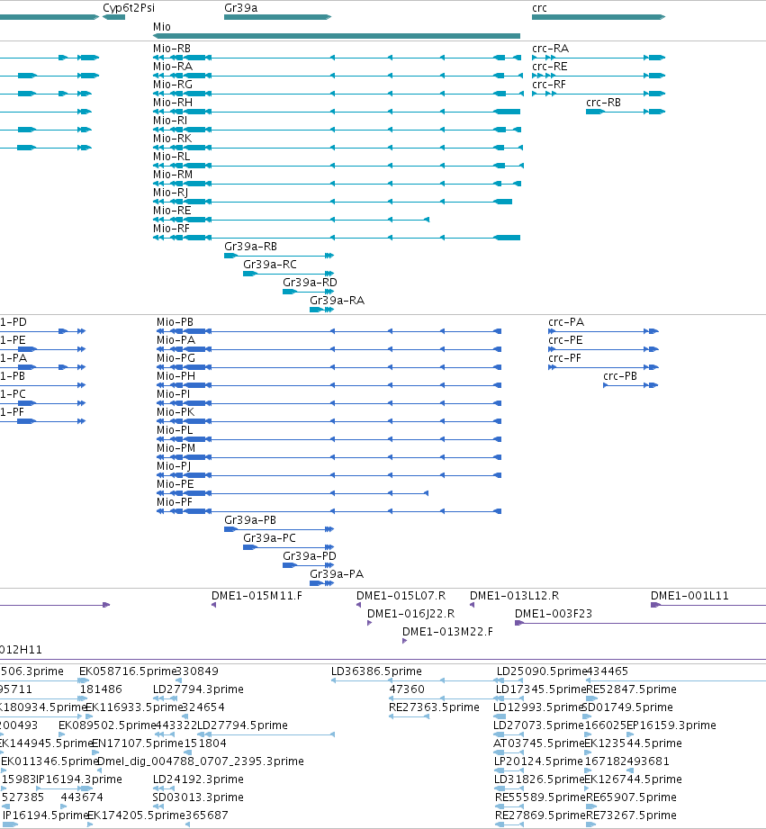Open the Gr39a-RC transcript
The image size is (766, 829).
[x=288, y=274]
